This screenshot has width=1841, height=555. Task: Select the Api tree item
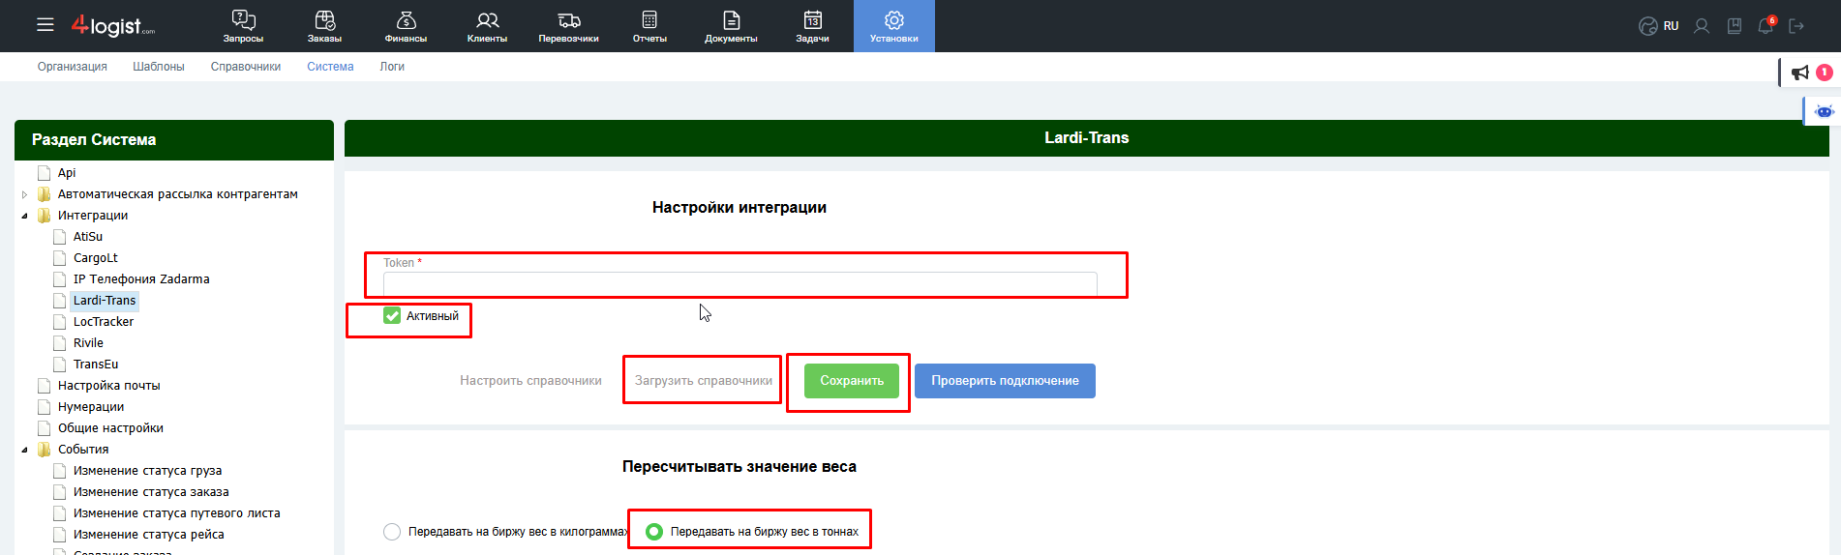click(x=67, y=173)
